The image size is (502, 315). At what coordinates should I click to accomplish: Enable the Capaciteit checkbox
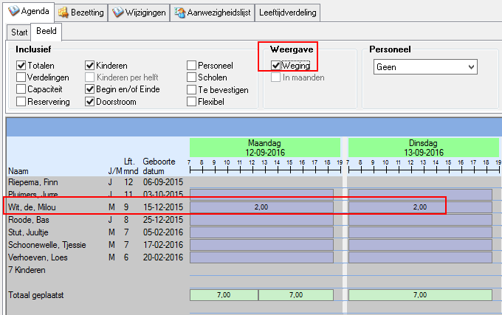[x=21, y=89]
